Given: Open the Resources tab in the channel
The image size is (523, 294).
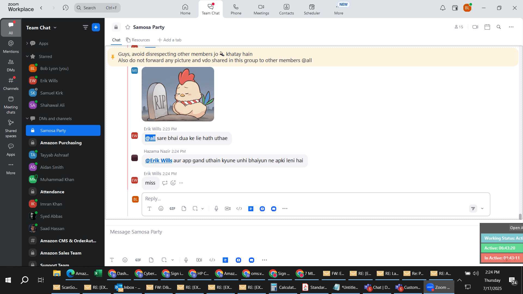Looking at the screenshot, I should 138,40.
